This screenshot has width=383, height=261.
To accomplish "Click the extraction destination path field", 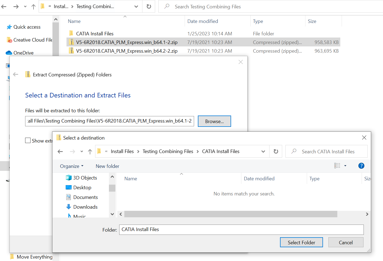I will (x=109, y=121).
